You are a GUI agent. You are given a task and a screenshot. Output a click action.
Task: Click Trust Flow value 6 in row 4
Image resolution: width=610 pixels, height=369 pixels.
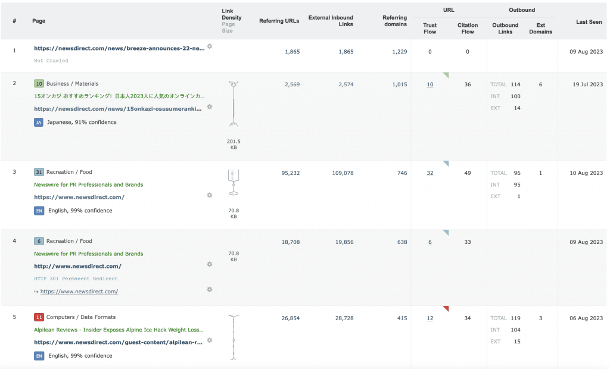[x=430, y=242]
